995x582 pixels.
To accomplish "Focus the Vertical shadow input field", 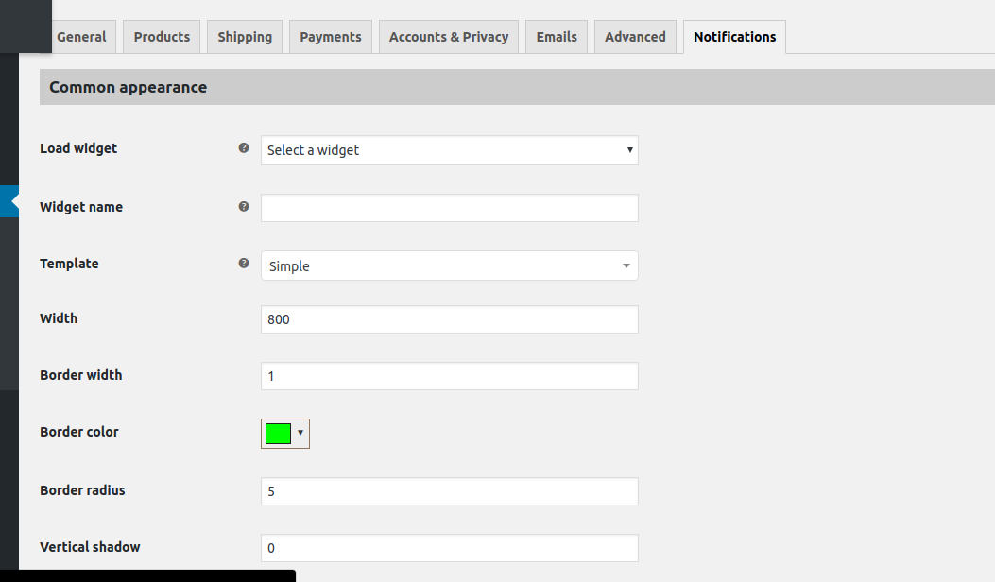I will [x=449, y=548].
